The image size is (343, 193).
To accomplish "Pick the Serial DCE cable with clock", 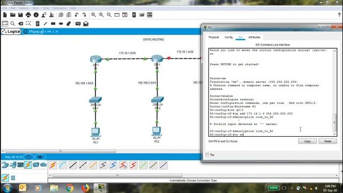I will (x=123, y=165).
